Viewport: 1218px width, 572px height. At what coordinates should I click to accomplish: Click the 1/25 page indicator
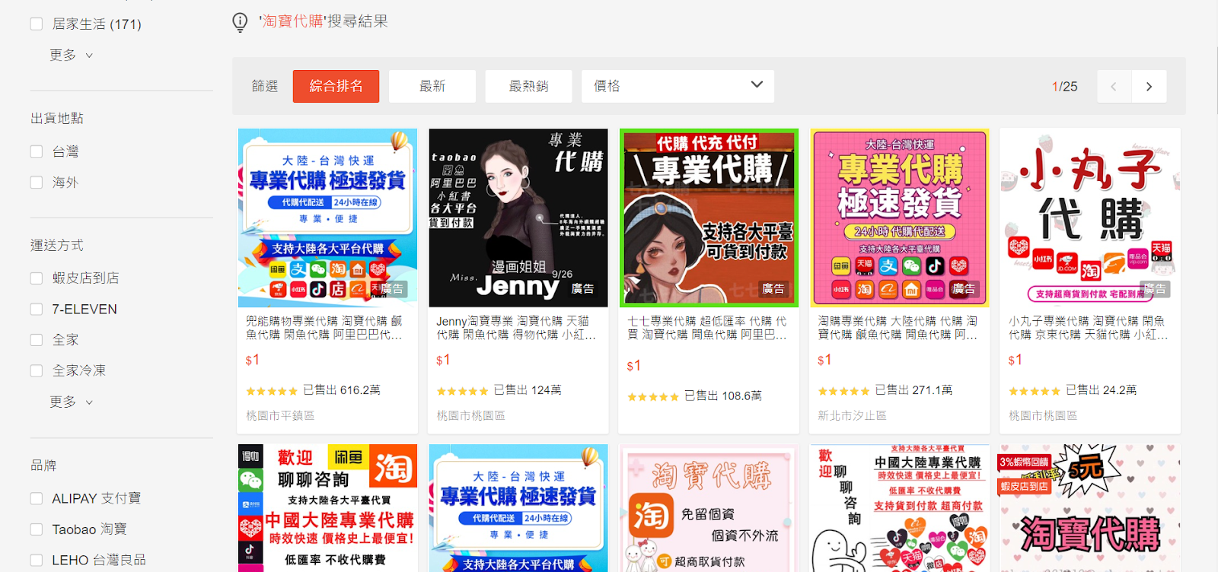[x=1064, y=87]
